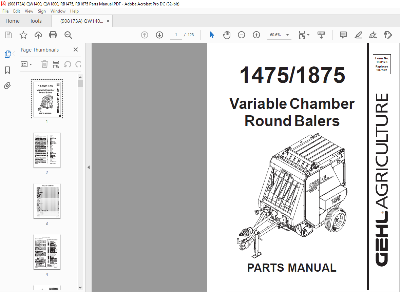This screenshot has width=400, height=292.
Task: Click the current page number field
Action: tap(176, 35)
